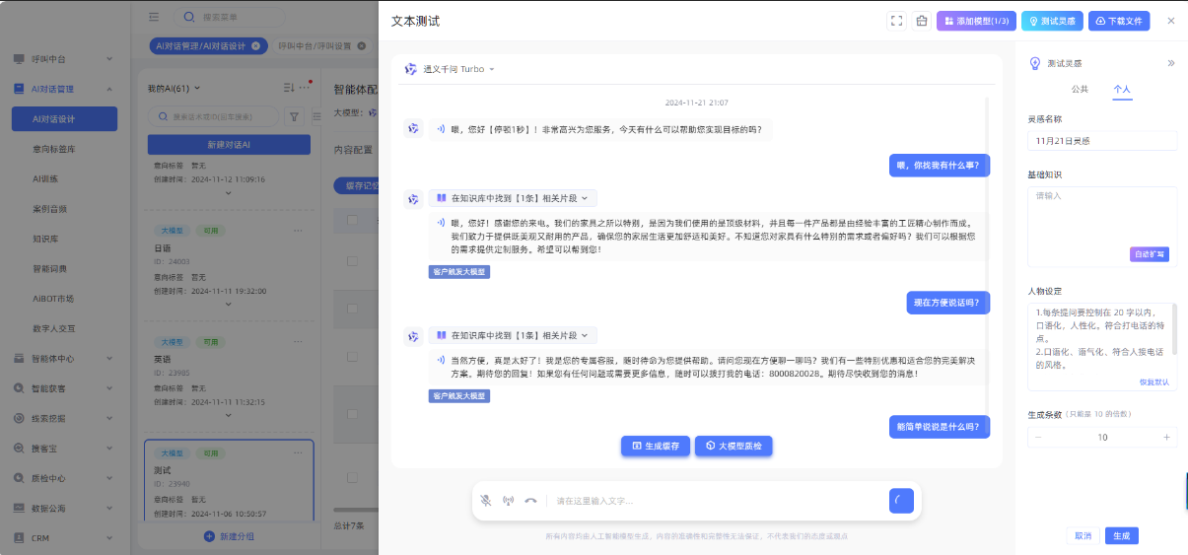Click the send message button
Viewport: 1188px width, 555px height.
[x=901, y=500]
